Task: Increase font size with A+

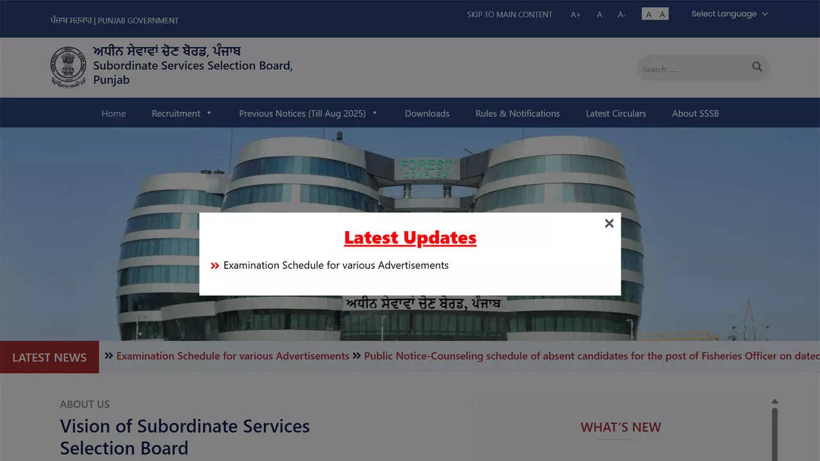Action: [x=575, y=15]
